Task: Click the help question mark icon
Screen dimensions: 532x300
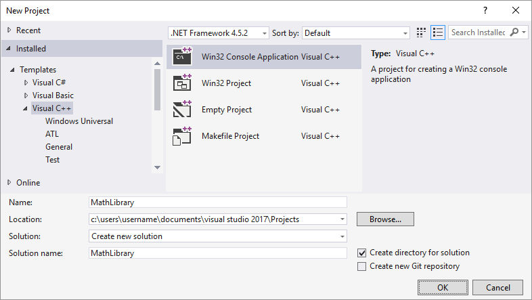Action: click(485, 10)
